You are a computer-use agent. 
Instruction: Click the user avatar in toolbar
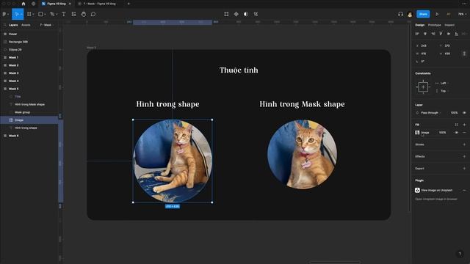pyautogui.click(x=410, y=14)
